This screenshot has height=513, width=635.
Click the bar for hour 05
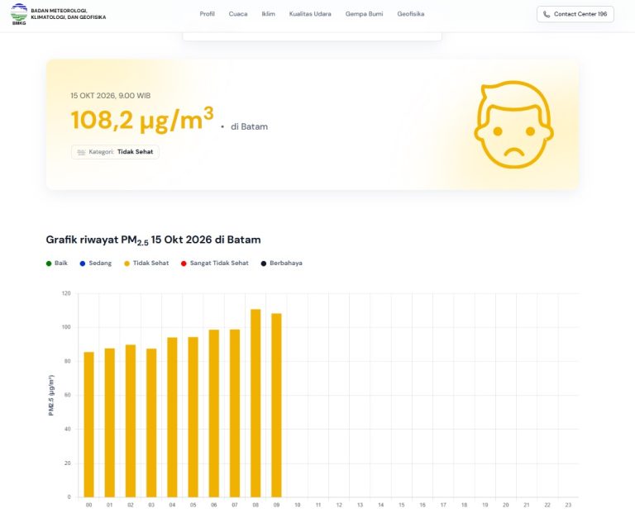[193, 416]
